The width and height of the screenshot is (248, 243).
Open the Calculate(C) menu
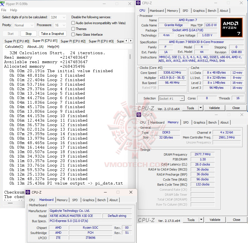pyautogui.click(x=14, y=47)
